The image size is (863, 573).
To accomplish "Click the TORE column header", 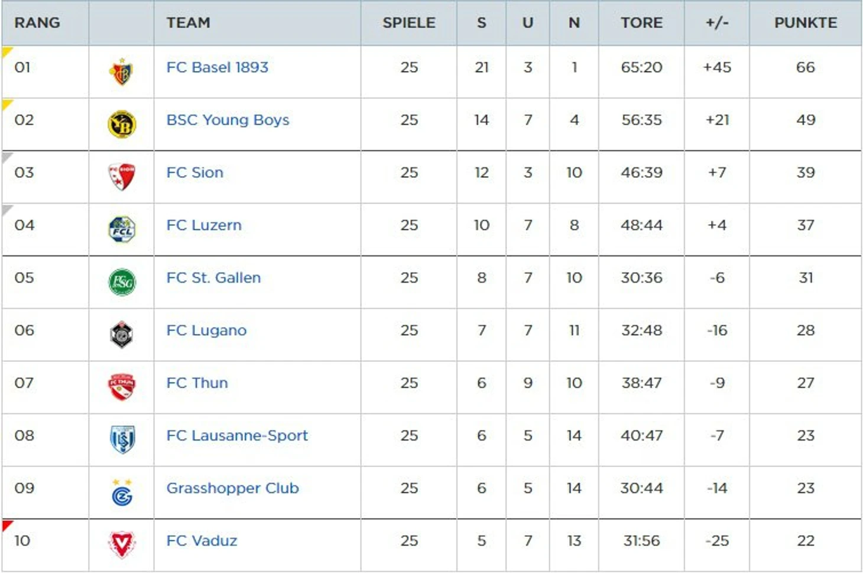I will coord(641,23).
